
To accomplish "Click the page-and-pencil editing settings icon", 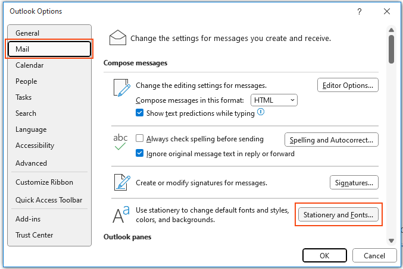I will [122, 88].
